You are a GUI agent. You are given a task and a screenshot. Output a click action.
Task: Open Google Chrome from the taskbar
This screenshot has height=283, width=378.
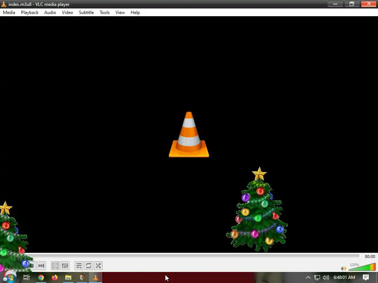click(x=41, y=277)
